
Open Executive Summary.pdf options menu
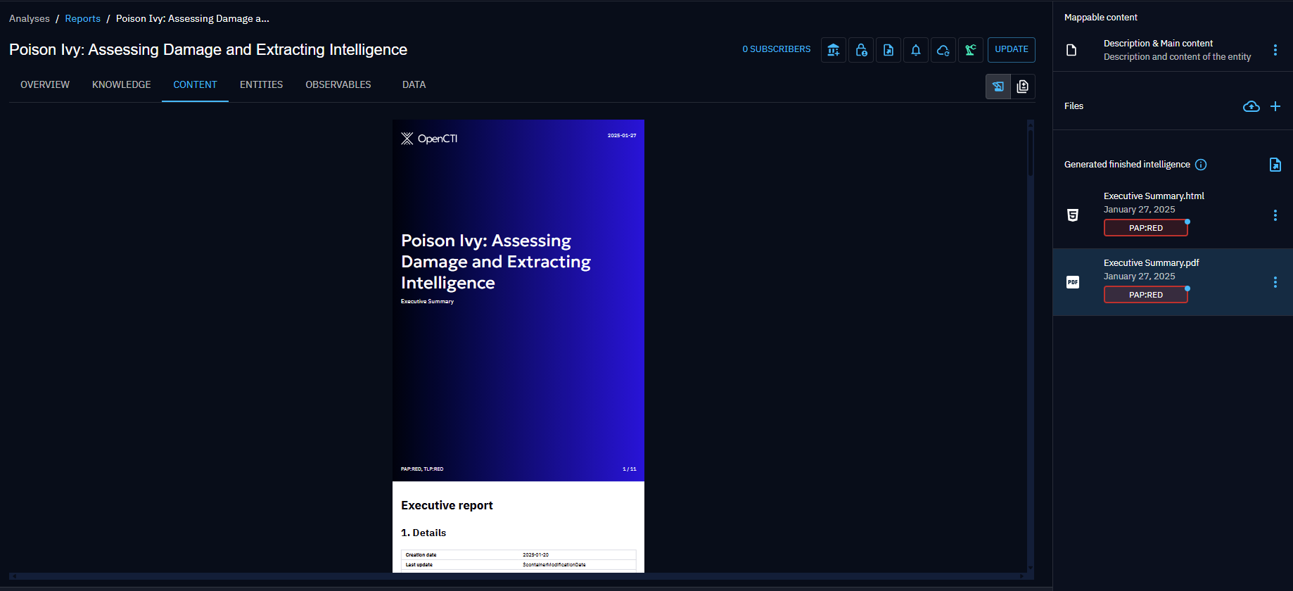pyautogui.click(x=1275, y=282)
